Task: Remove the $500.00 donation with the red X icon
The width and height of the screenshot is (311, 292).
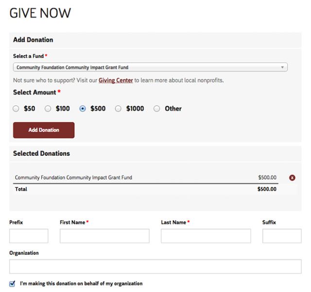Action: click(x=292, y=178)
